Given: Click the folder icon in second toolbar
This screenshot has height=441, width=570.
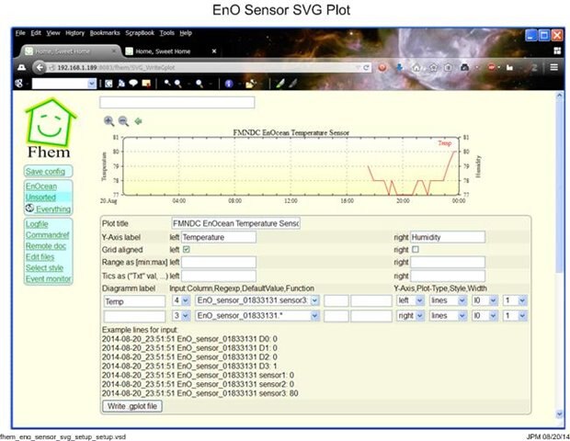Looking at the screenshot, I should pos(250,84).
